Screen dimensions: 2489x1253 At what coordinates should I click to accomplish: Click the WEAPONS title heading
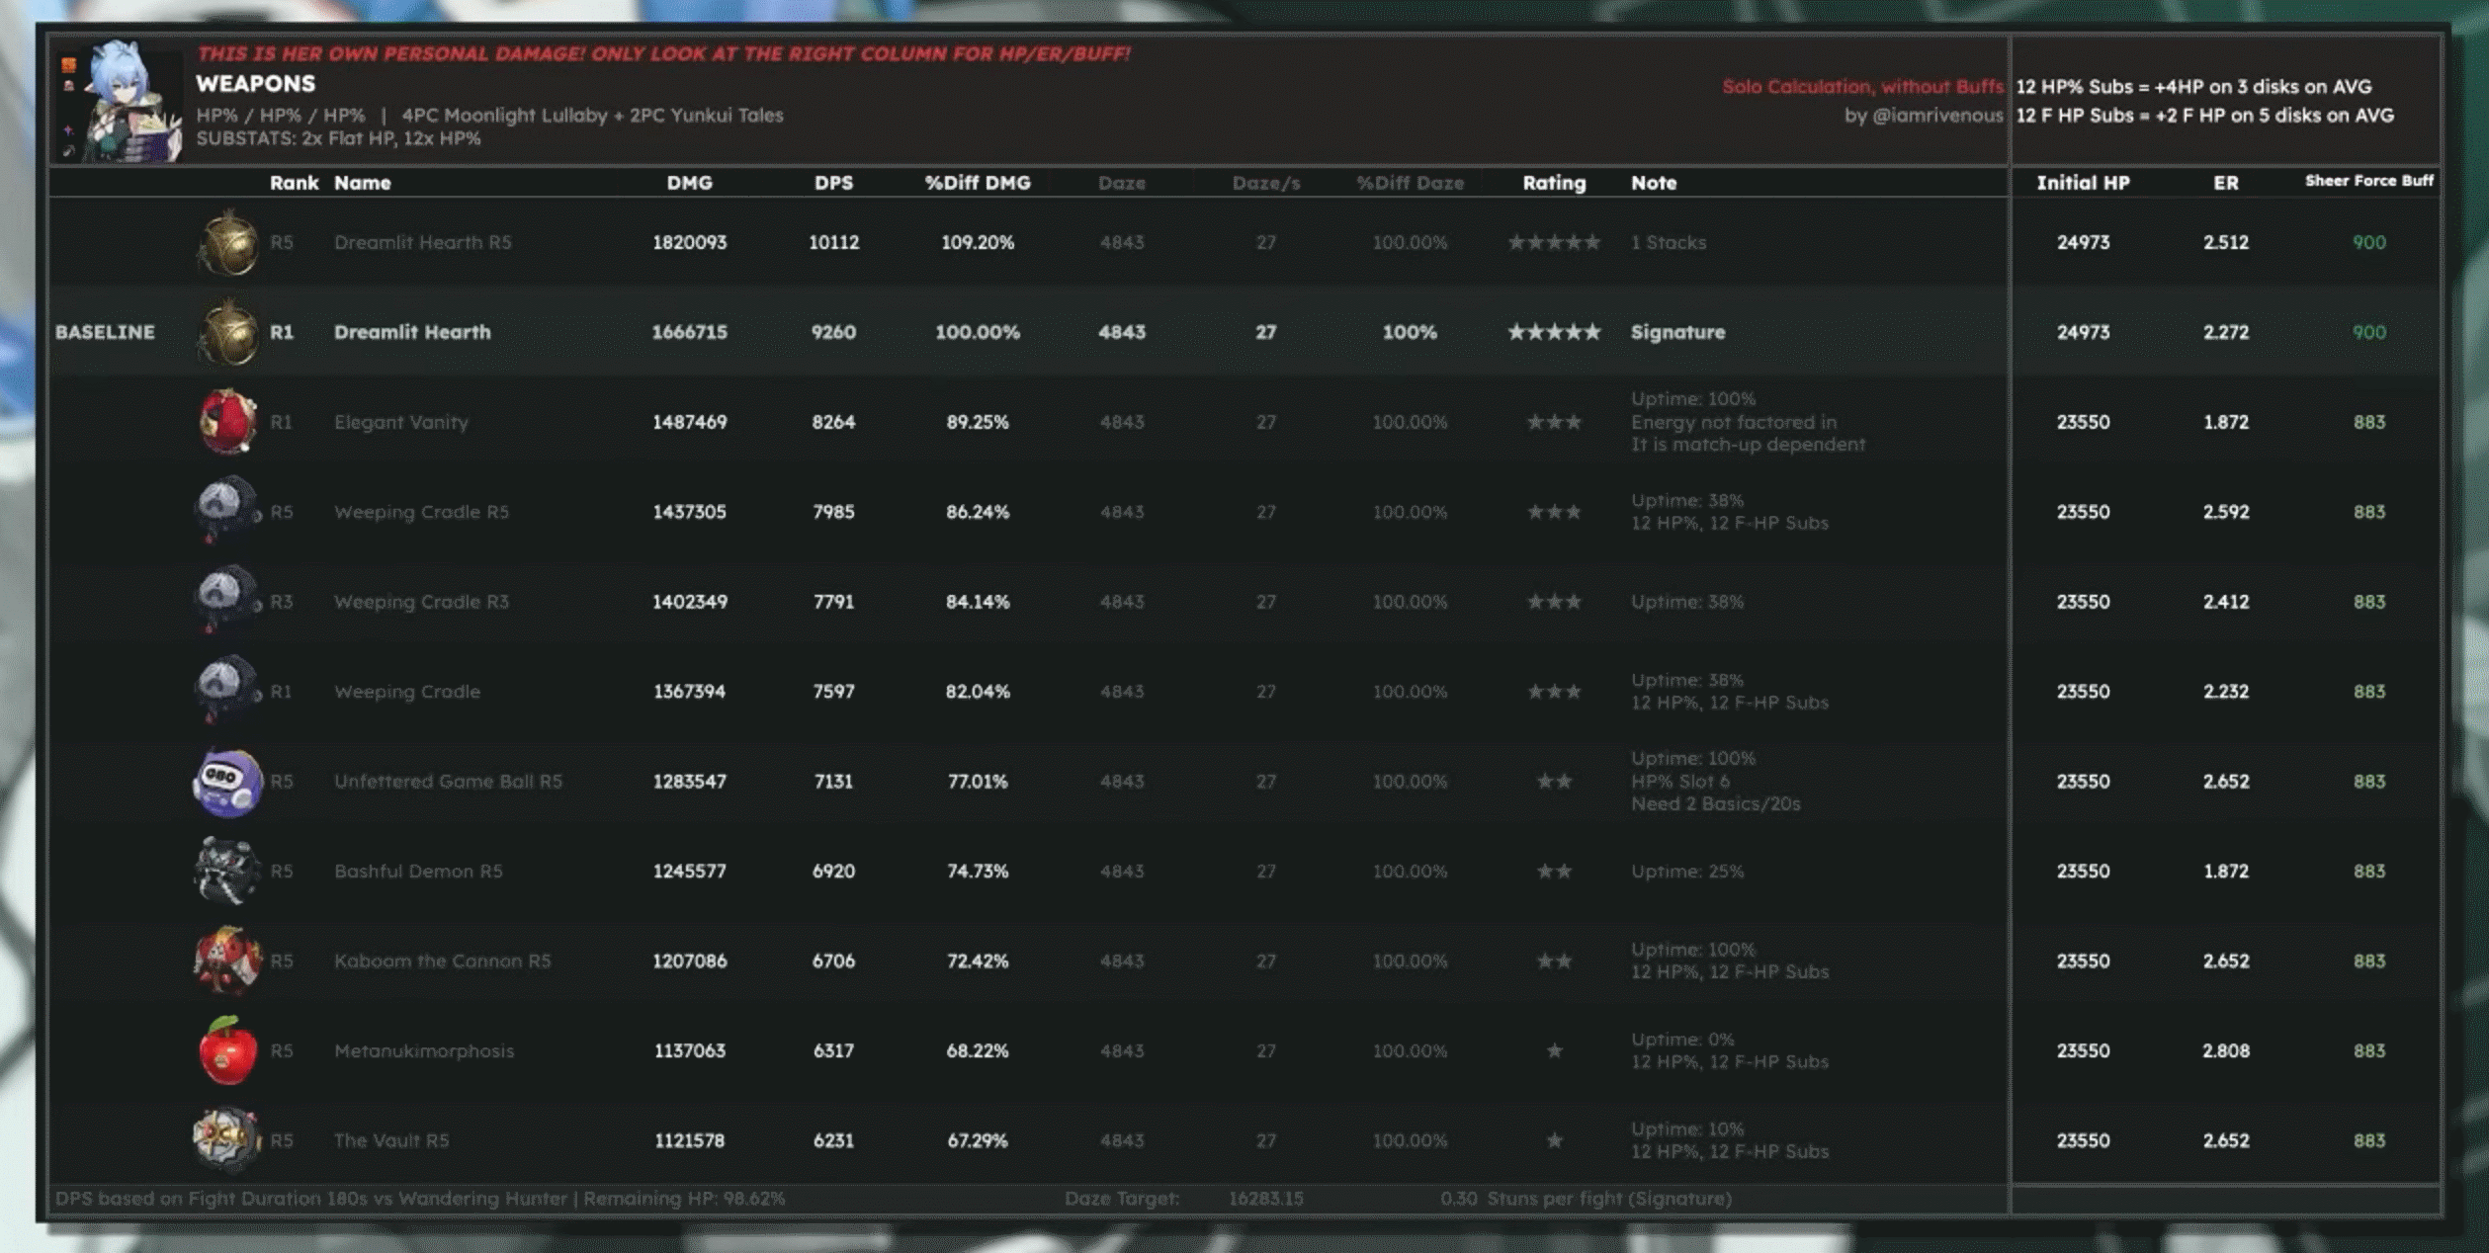256,84
